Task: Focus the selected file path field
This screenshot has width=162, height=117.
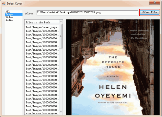Action: 87,13
